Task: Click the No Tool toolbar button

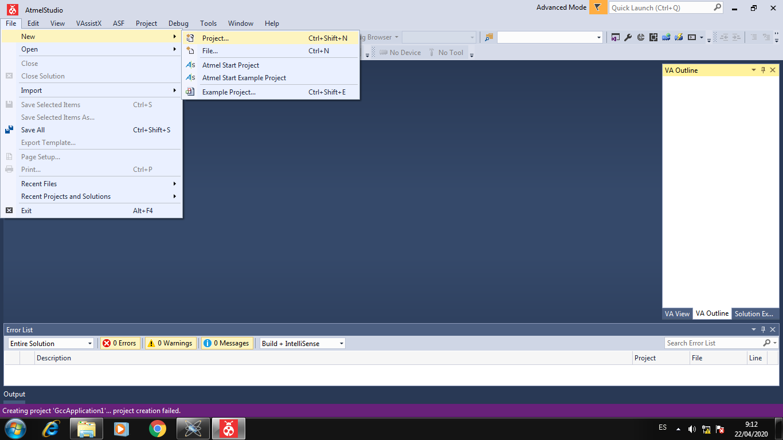Action: 446,53
